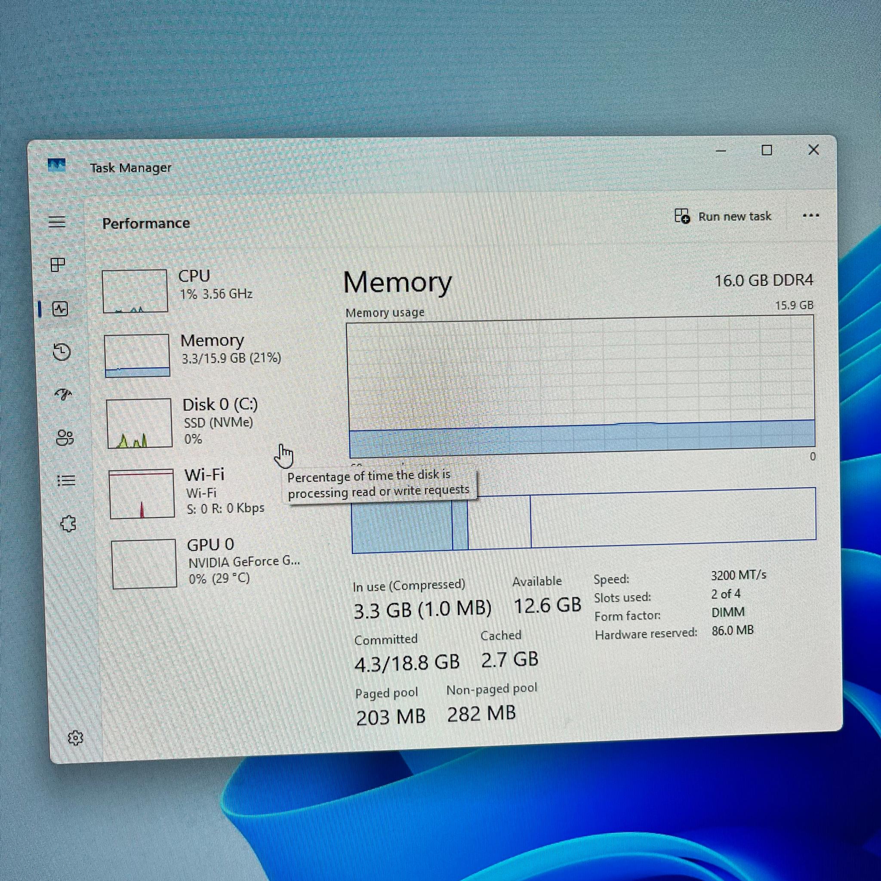
Task: Open the Details page icon
Action: click(x=67, y=481)
